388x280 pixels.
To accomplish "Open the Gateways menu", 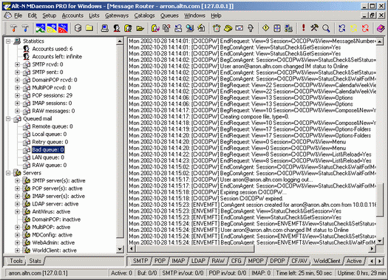I will click(x=117, y=16).
